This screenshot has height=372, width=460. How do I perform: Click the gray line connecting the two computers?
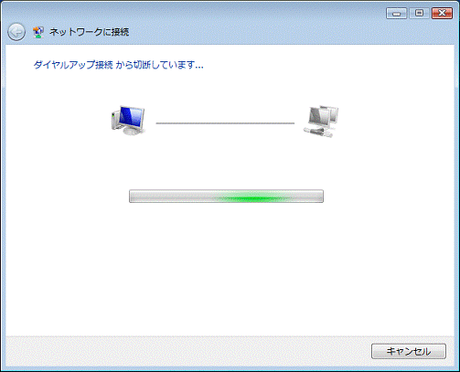coord(225,123)
